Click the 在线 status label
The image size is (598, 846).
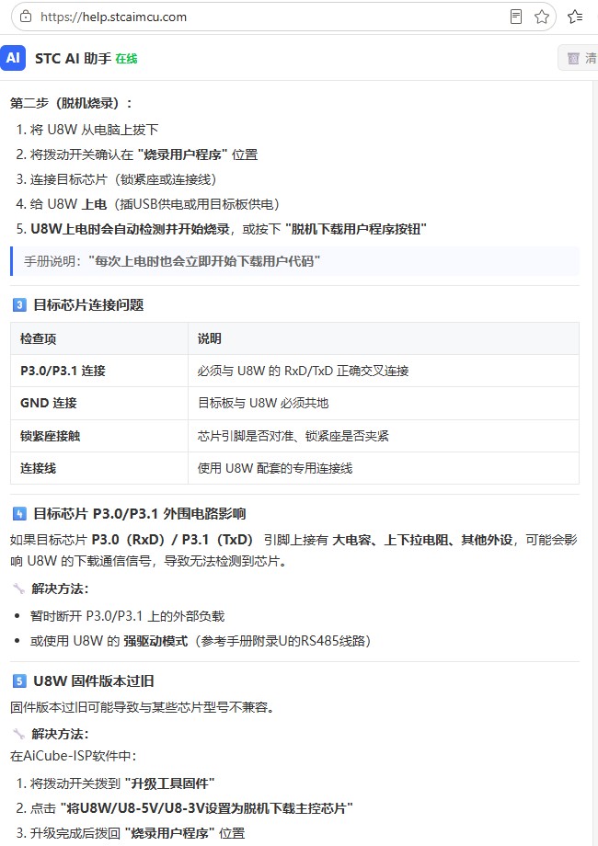[x=126, y=59]
